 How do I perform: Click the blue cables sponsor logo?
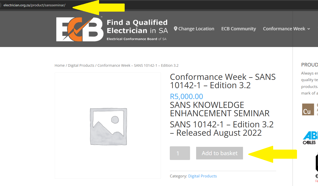(310, 138)
